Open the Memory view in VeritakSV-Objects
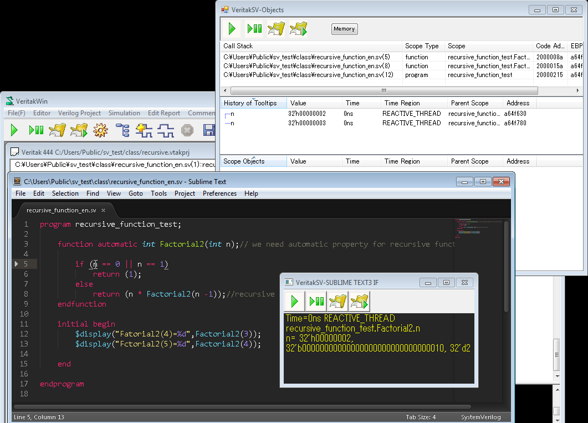Screen dimensions: 588x423 [344, 29]
